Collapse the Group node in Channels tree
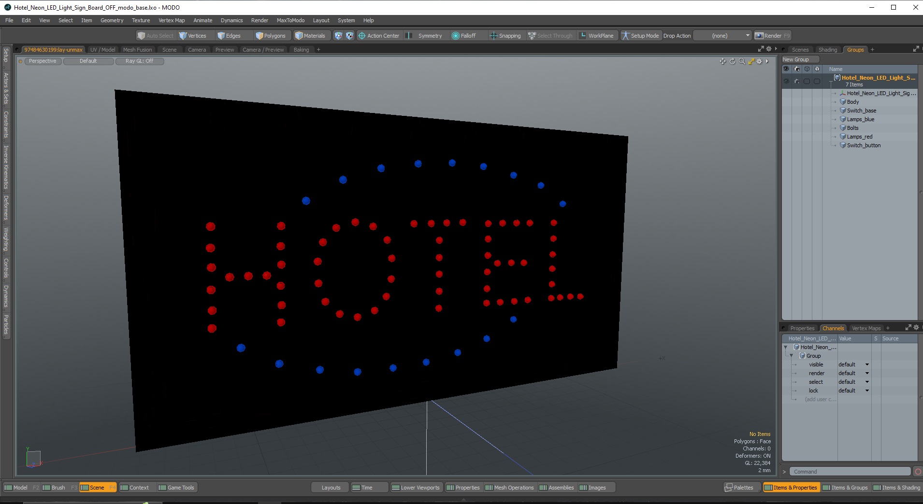Image resolution: width=923 pixels, height=504 pixels. [x=792, y=356]
